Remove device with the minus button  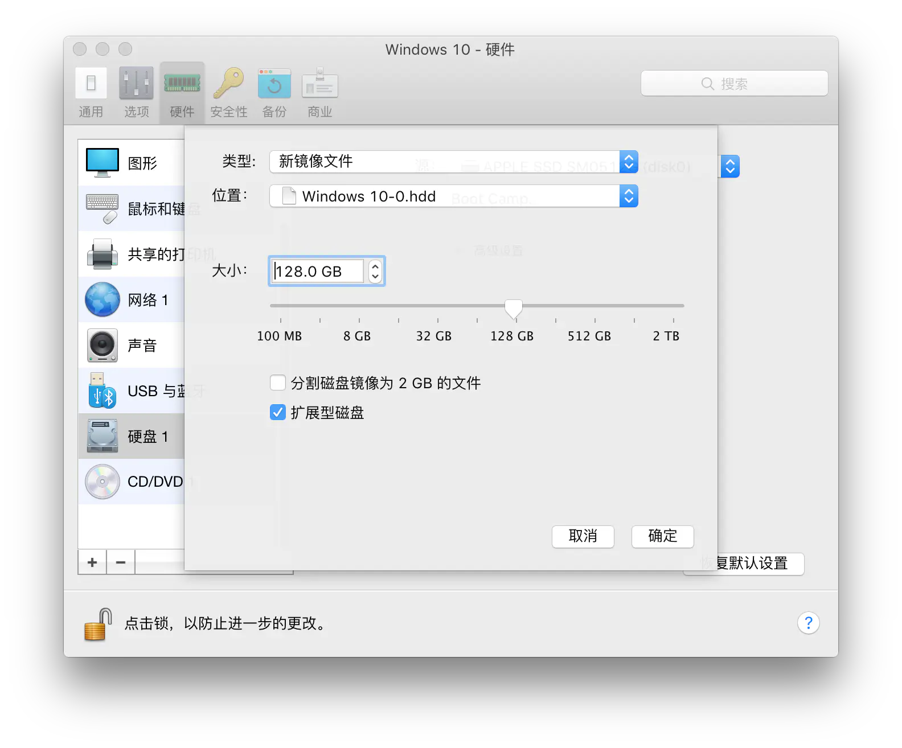121,562
